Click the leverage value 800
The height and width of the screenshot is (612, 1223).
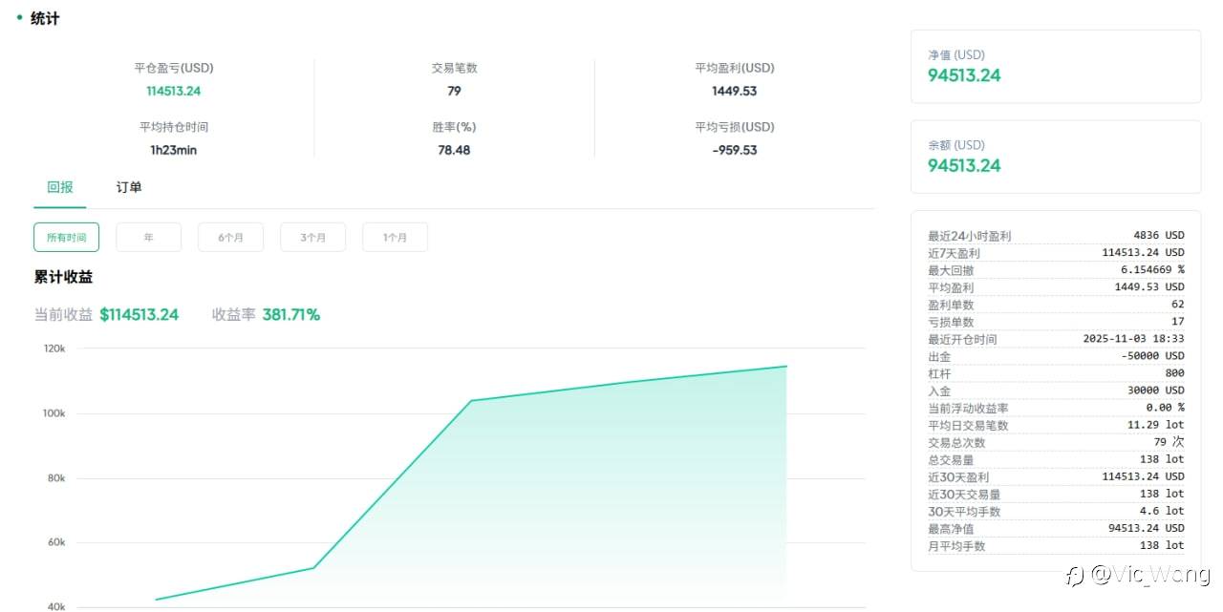[x=1175, y=373]
